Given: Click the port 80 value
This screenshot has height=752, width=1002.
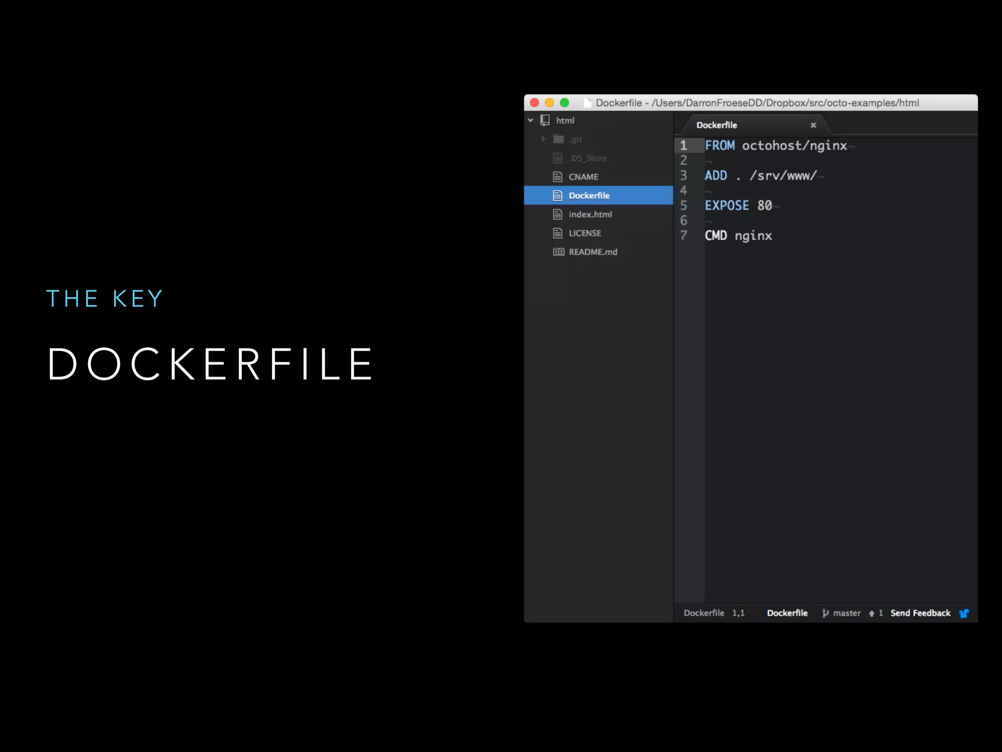Looking at the screenshot, I should click(x=765, y=206).
